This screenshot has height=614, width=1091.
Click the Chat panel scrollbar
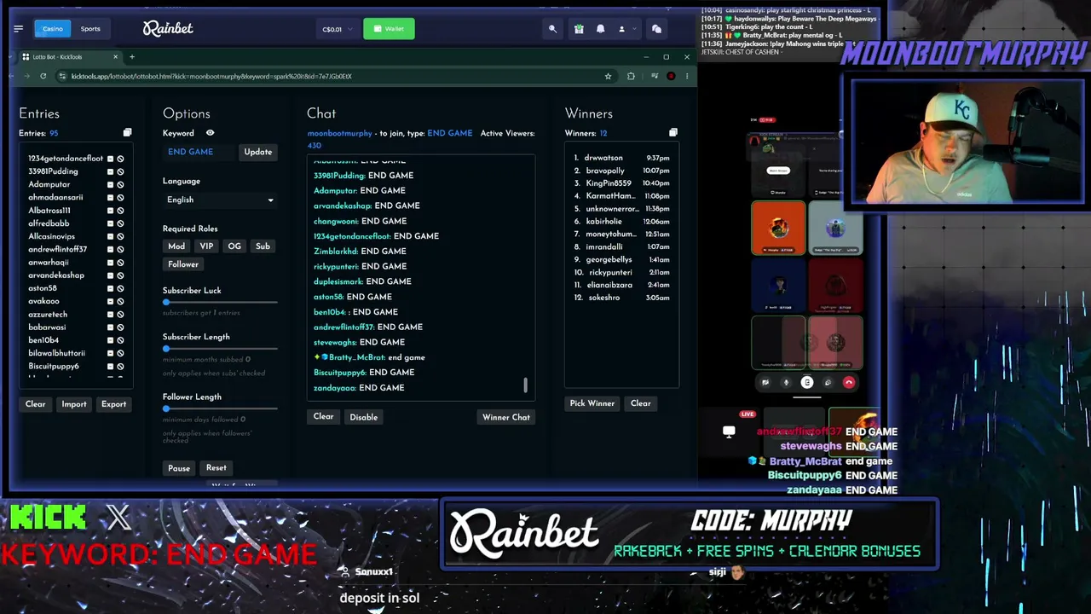[525, 385]
